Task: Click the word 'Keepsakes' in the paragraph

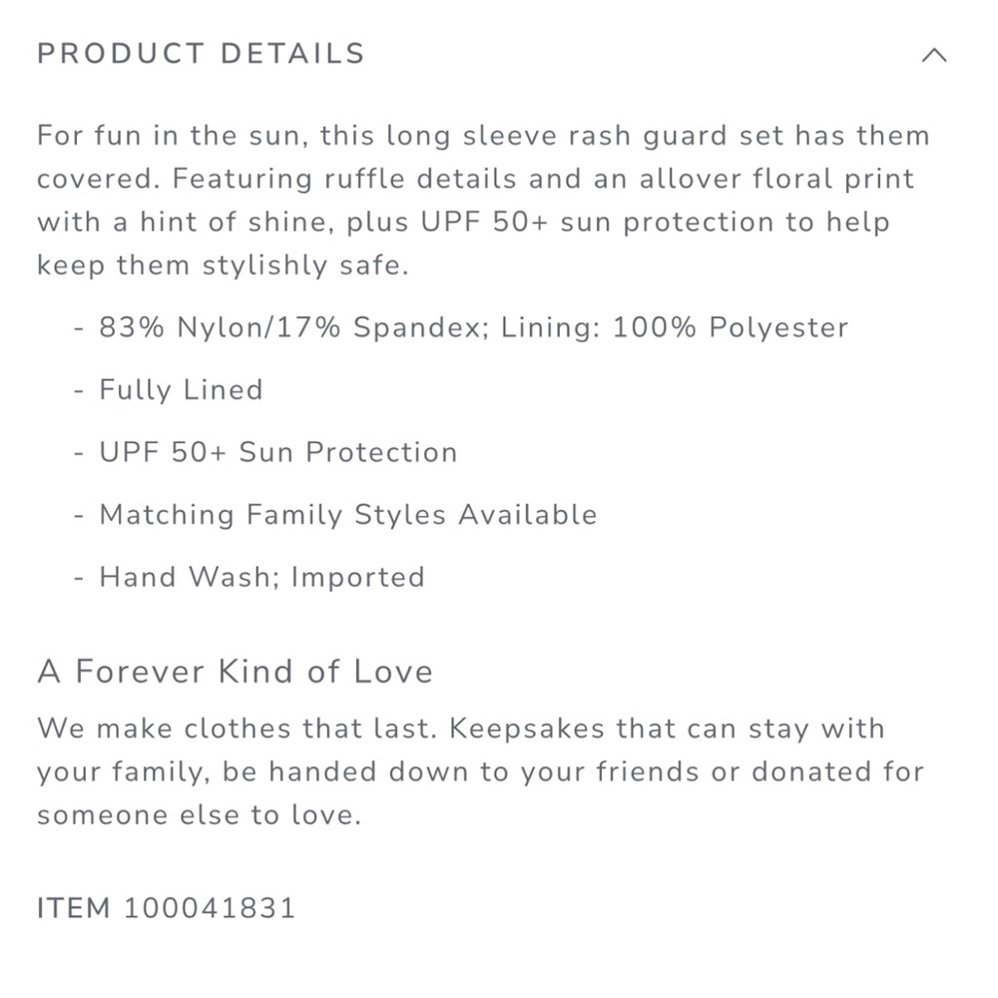Action: (527, 729)
